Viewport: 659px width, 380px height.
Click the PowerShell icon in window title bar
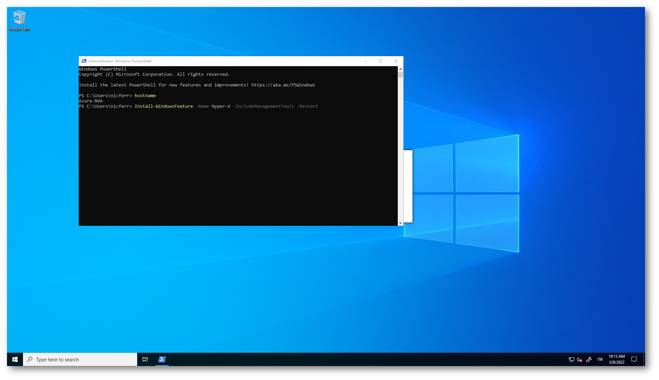(x=84, y=61)
